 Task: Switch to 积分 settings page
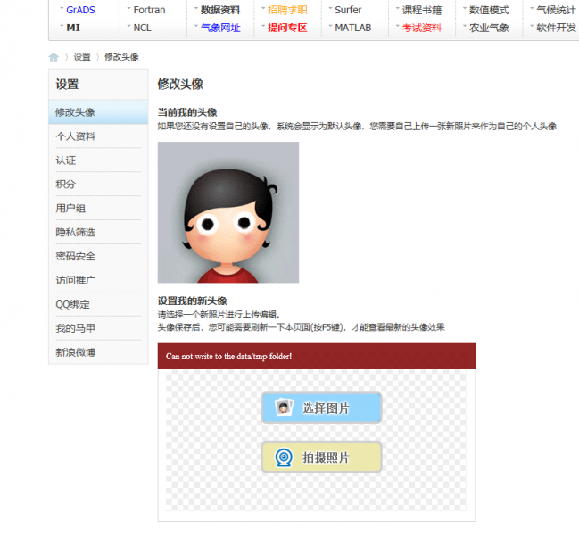pos(66,184)
